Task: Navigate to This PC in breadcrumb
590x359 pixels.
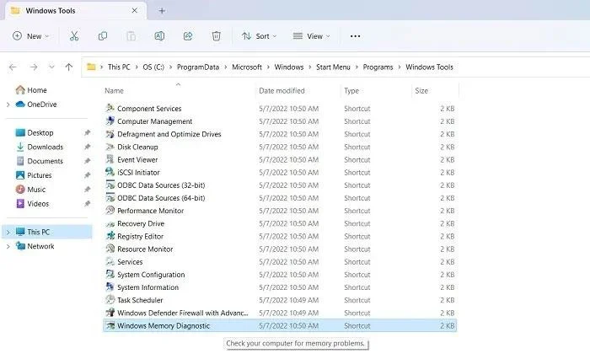Action: coord(119,67)
